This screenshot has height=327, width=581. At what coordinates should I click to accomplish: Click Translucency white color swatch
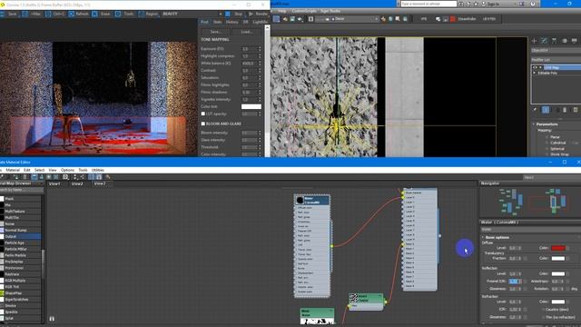point(558,258)
